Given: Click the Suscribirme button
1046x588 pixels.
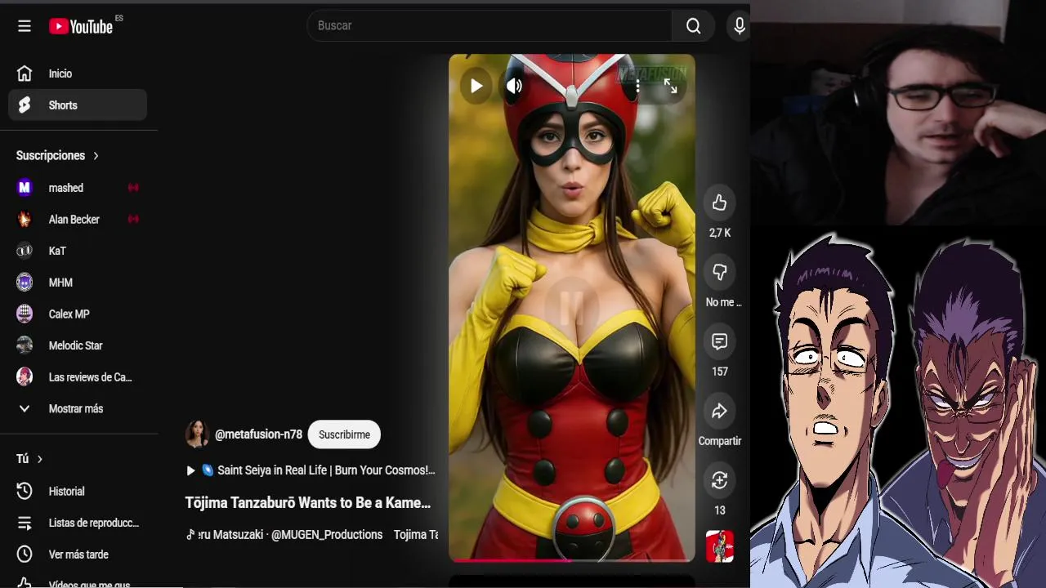Looking at the screenshot, I should click(x=344, y=434).
